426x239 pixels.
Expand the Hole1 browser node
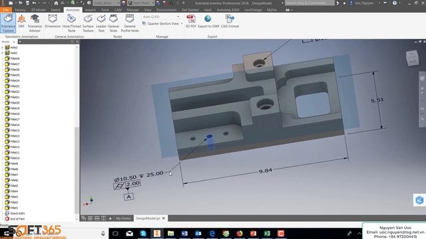click(x=3, y=53)
